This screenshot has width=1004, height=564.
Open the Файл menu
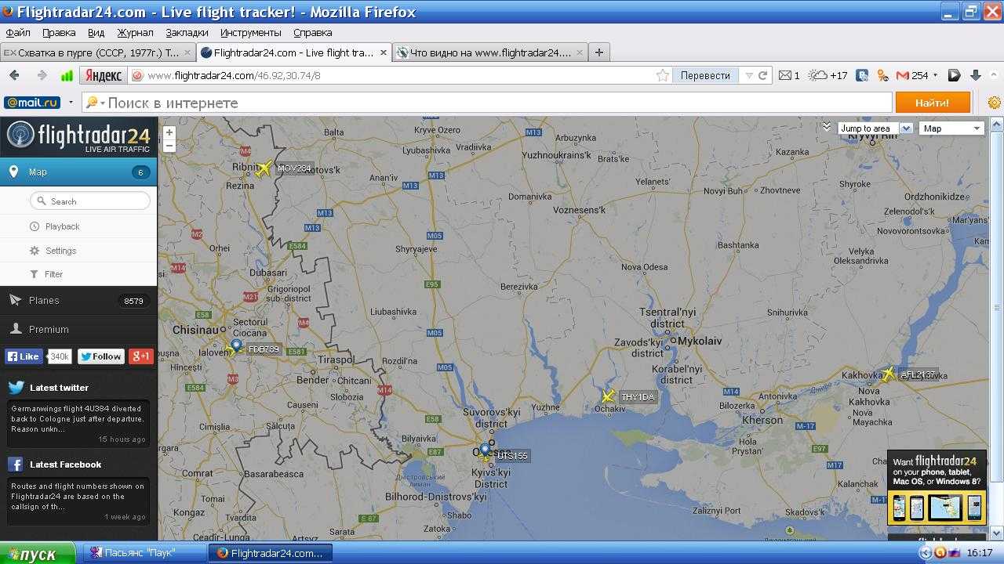[x=18, y=32]
